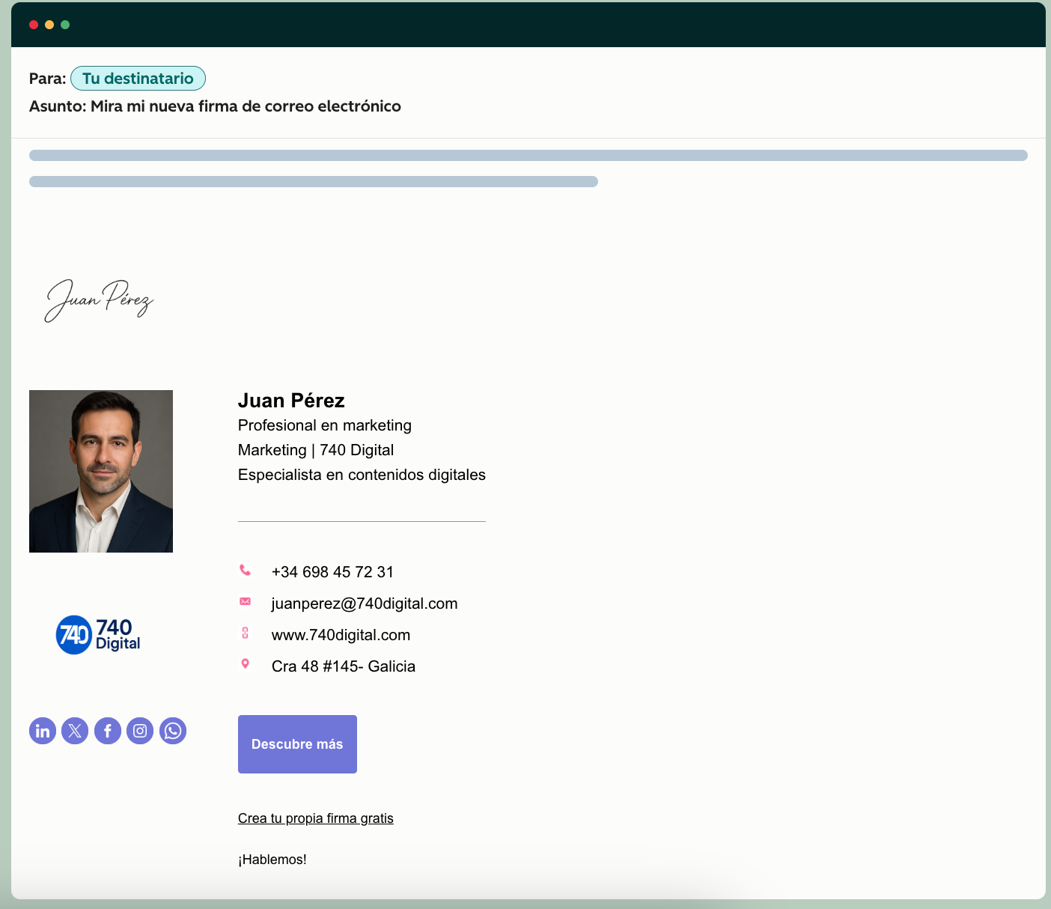Screen dimensions: 1051x909
Task: Click Juan Pérez's profile photo
Action: click(100, 471)
